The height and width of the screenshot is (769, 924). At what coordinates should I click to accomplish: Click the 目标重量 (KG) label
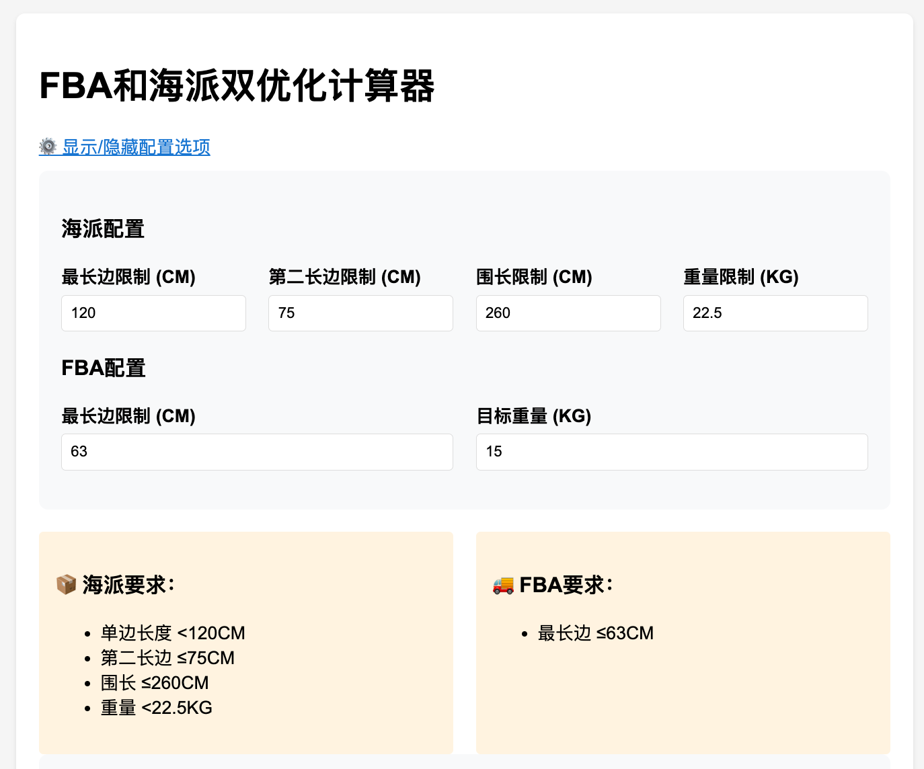click(x=533, y=416)
